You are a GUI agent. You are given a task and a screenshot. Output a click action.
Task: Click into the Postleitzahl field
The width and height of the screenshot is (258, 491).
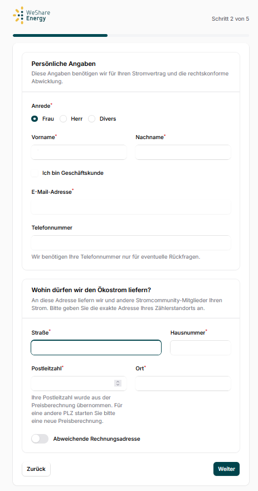[x=79, y=383]
